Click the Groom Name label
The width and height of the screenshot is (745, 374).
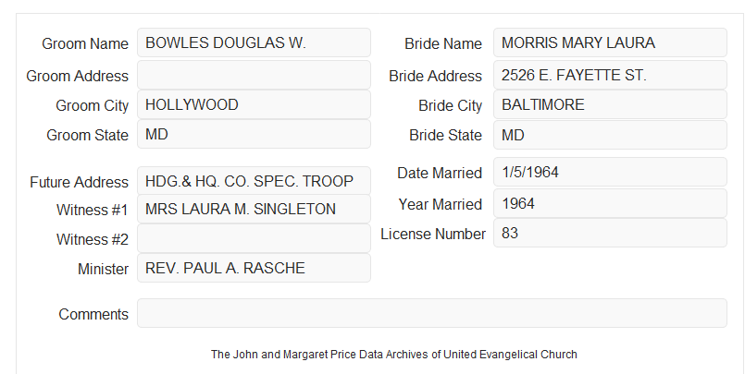coord(85,43)
